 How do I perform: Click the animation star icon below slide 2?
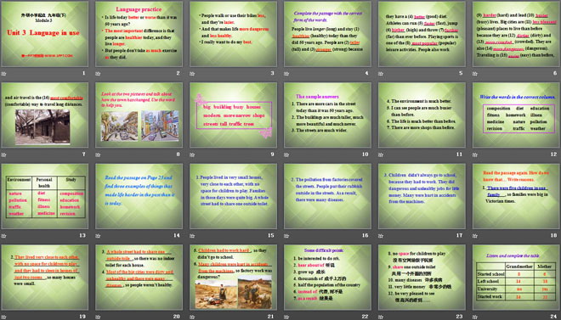point(98,74)
